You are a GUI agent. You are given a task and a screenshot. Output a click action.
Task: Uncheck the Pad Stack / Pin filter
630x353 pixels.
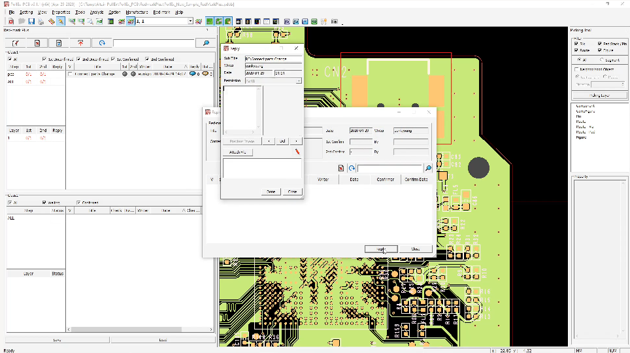point(599,43)
